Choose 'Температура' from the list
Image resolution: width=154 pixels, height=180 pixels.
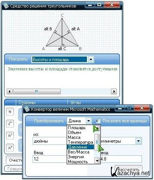point(81,142)
